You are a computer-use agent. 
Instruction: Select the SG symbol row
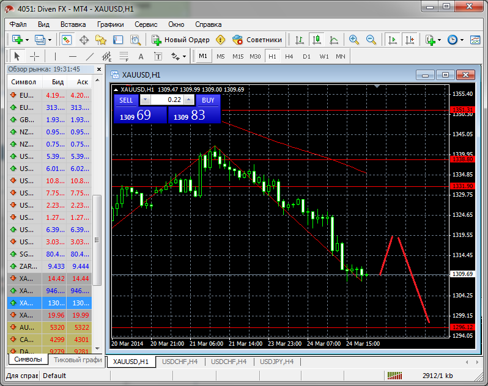pos(50,254)
